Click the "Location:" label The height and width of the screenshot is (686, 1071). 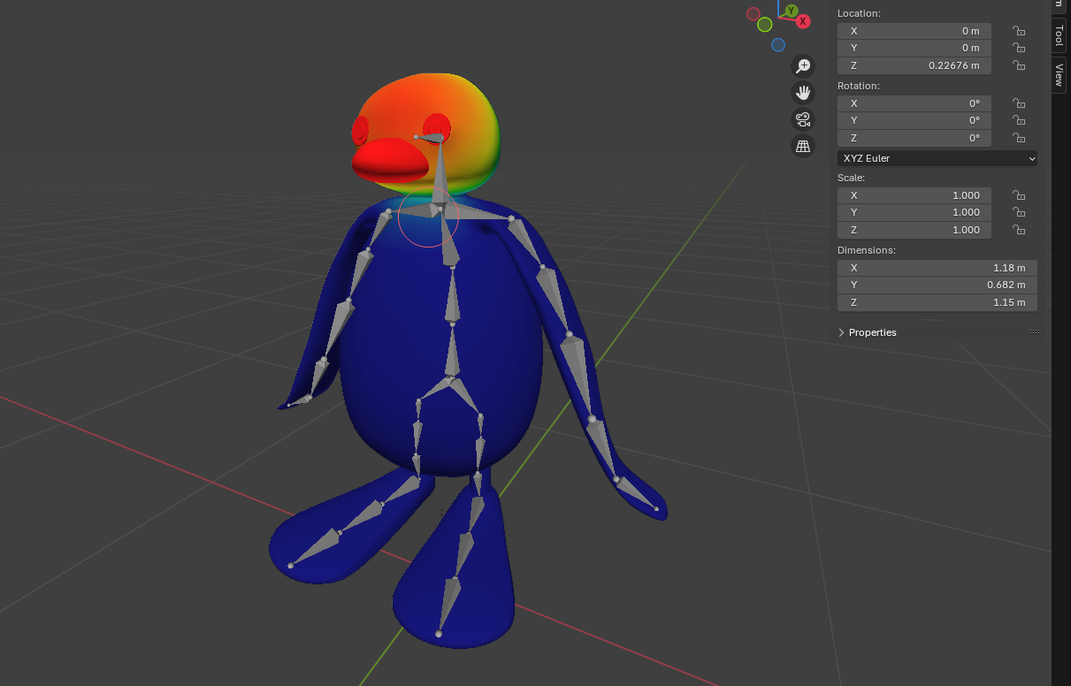pos(859,13)
